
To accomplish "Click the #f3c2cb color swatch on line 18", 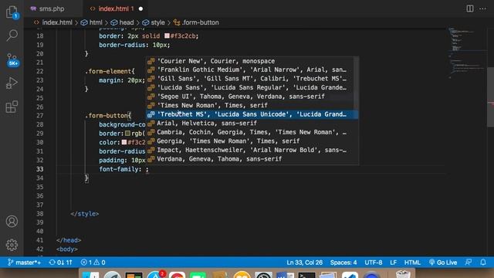I will coord(167,36).
